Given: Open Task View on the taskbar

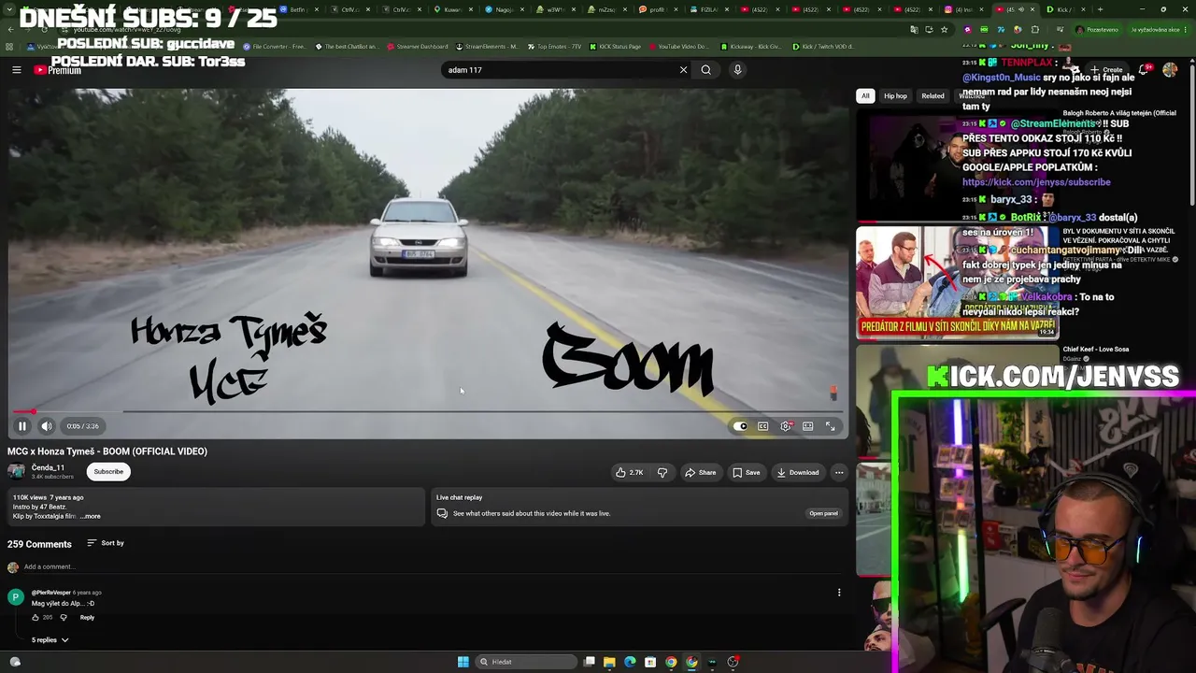Looking at the screenshot, I should pyautogui.click(x=590, y=662).
